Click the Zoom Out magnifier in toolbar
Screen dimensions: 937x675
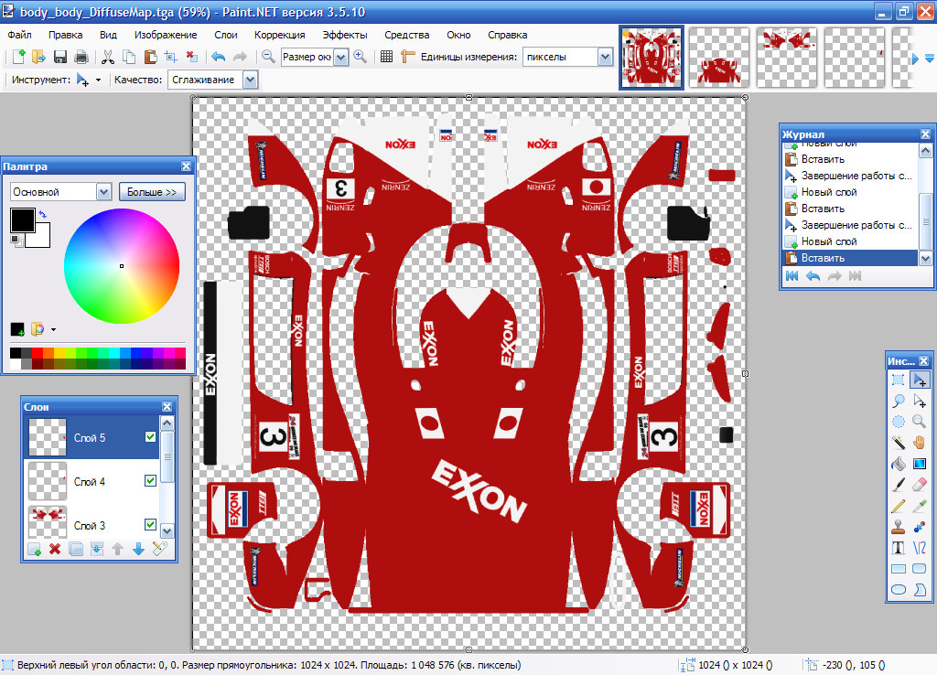click(x=268, y=57)
